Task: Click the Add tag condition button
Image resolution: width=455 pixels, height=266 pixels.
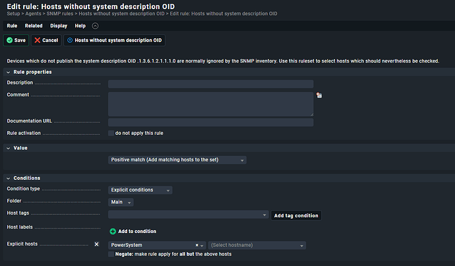Action: tap(296, 215)
